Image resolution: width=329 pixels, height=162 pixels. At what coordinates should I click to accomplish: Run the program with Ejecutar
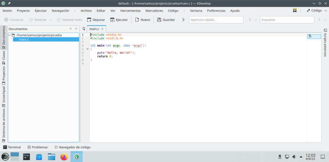point(119,20)
